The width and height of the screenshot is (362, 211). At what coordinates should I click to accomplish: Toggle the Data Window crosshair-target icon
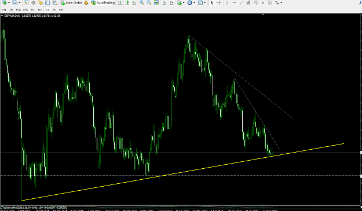pos(33,2)
